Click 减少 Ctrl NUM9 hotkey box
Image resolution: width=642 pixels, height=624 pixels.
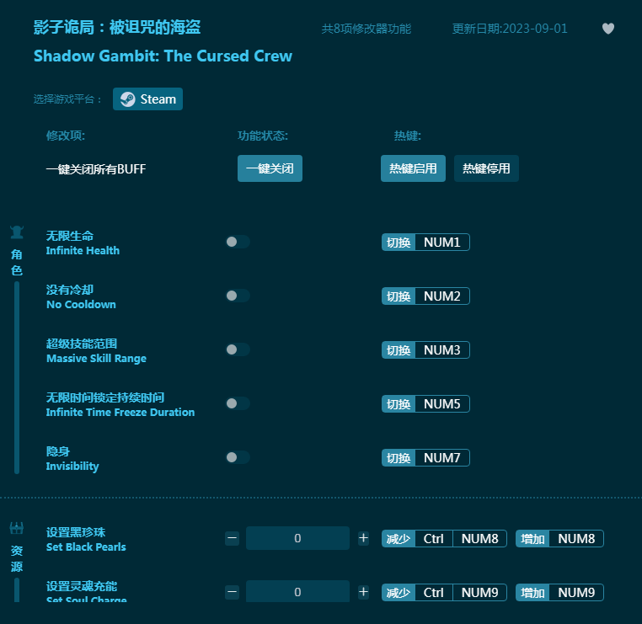click(444, 593)
